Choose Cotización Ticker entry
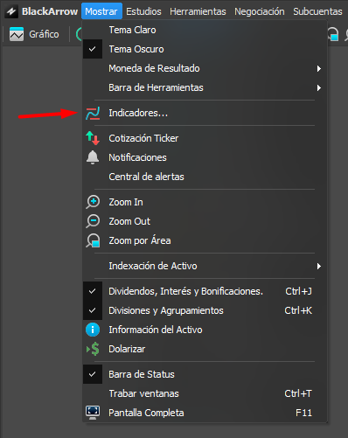Screen dimensions: 348x438 205,138
